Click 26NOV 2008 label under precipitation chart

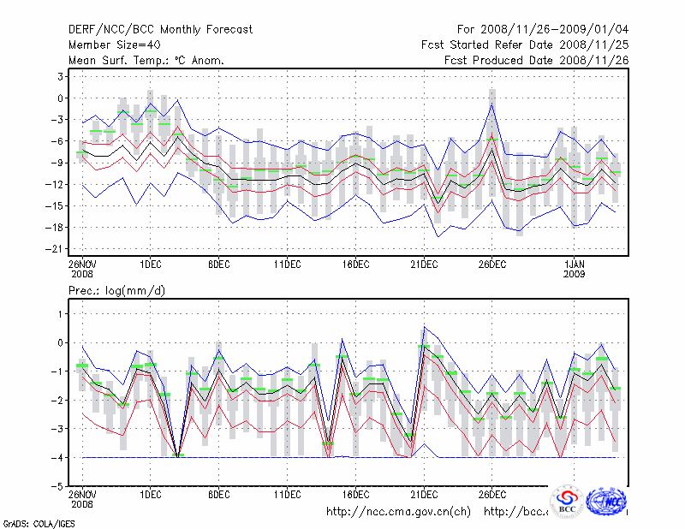pyautogui.click(x=82, y=499)
